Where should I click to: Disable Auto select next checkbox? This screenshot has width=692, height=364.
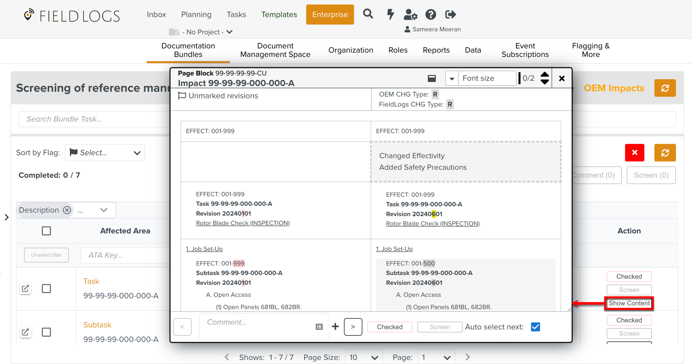tap(535, 327)
